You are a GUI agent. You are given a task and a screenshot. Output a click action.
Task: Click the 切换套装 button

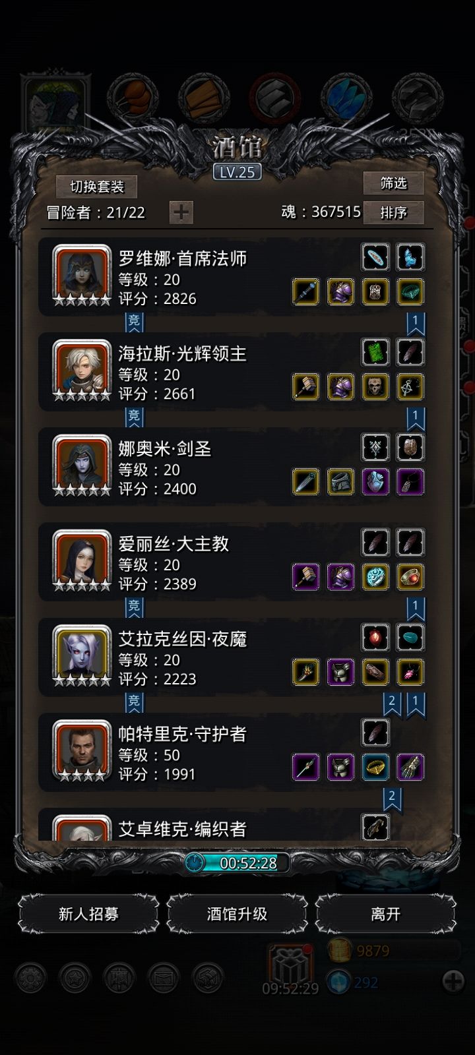point(97,187)
